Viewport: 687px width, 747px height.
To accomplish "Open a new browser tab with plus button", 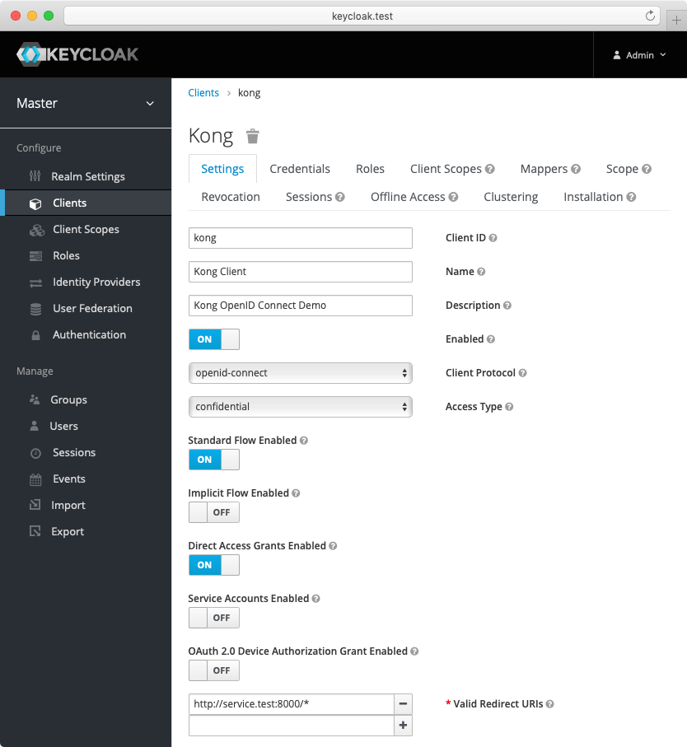I will (x=676, y=20).
